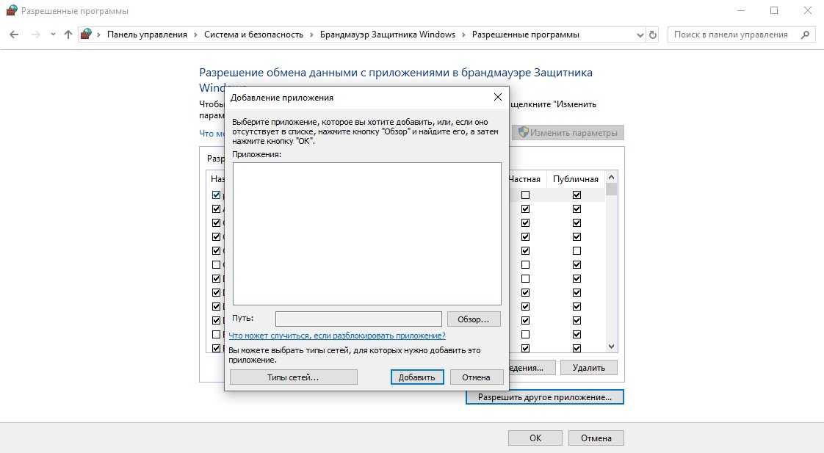Refresh the control panel page
824x453 pixels.
(x=653, y=35)
